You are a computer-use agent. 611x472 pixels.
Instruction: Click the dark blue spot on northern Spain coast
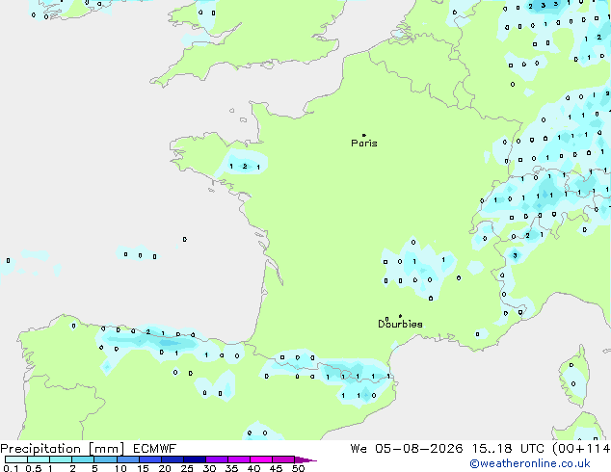coord(169,343)
